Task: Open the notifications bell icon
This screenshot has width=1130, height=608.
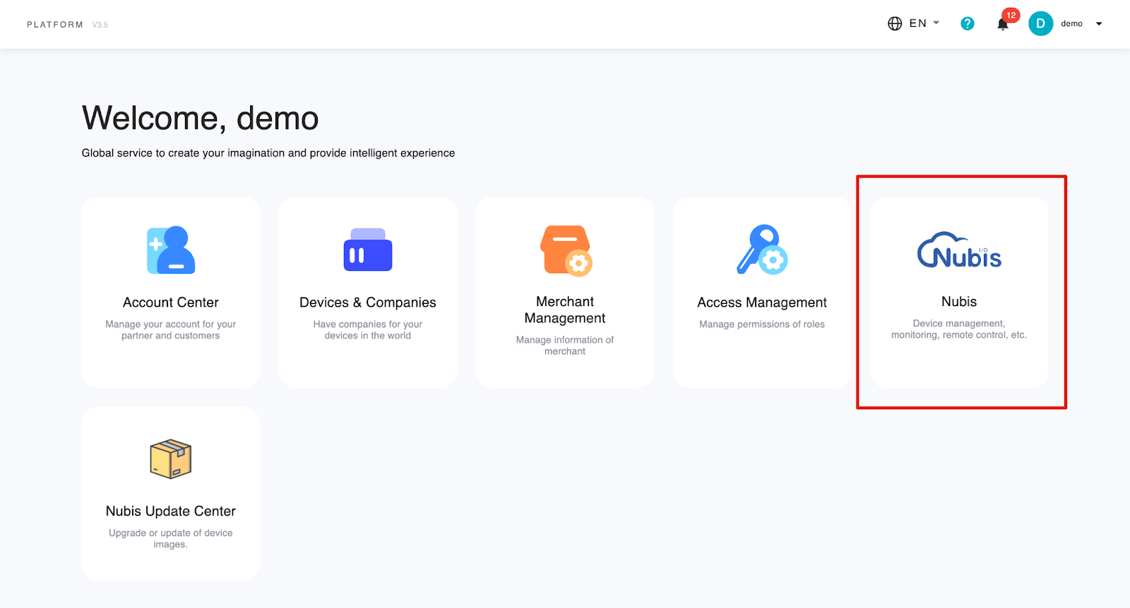Action: click(1002, 25)
